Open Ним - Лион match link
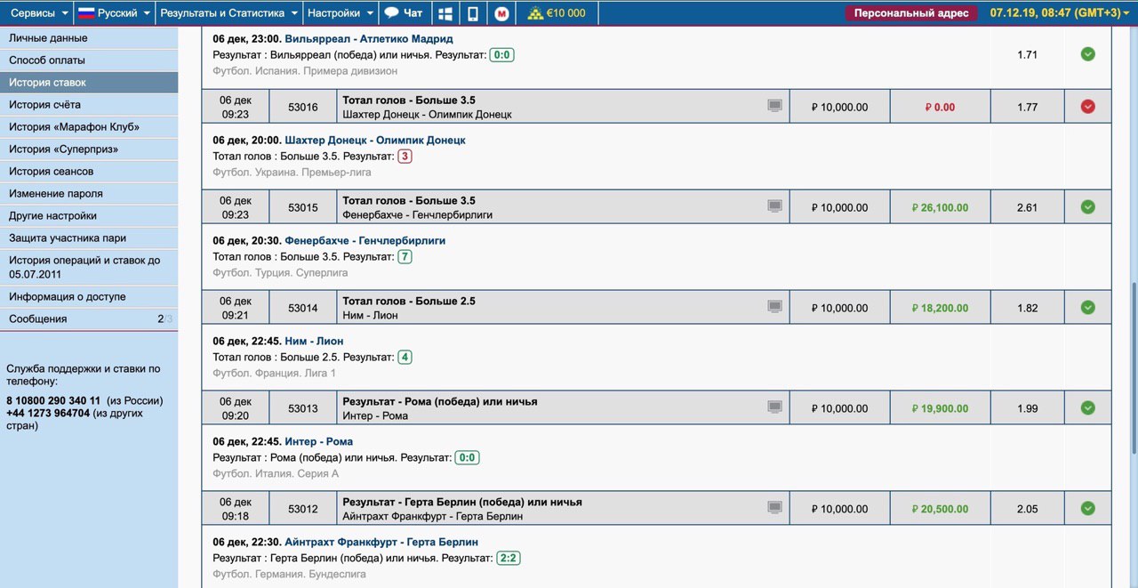 (314, 341)
